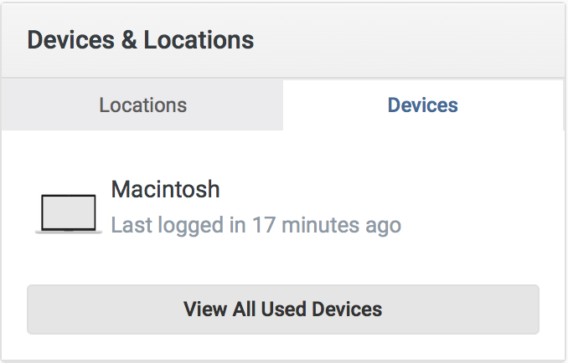
Task: Click the Devices & Locations title text
Action: (141, 39)
